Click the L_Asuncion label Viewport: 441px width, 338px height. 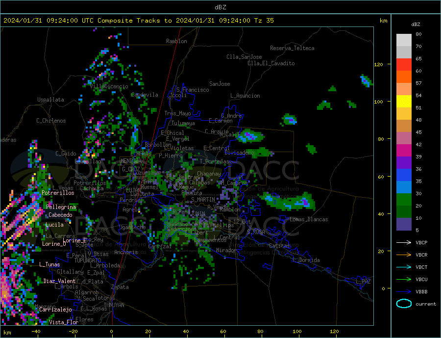pos(245,96)
